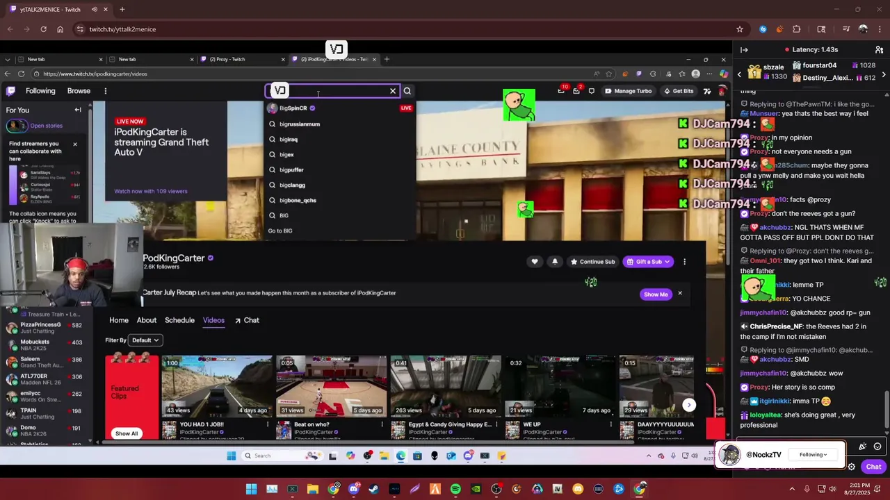Open the chat community users icon
The width and height of the screenshot is (890, 500).
880,50
